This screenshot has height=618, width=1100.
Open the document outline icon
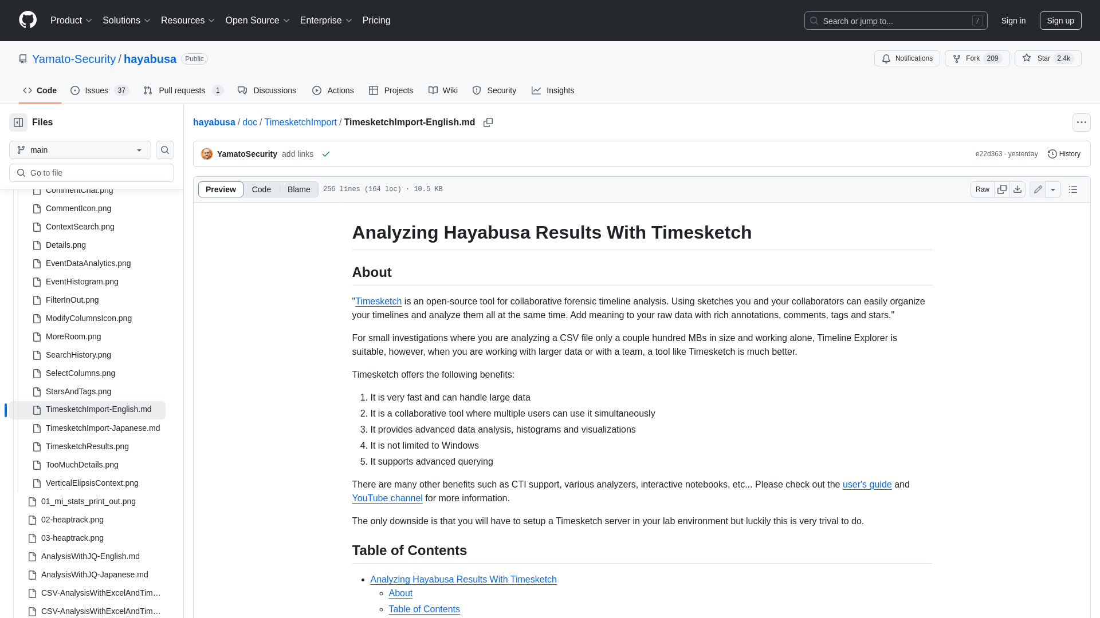[x=1073, y=189]
